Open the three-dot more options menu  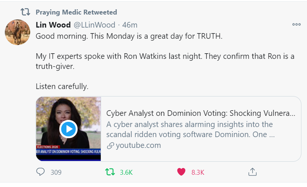click(x=296, y=25)
